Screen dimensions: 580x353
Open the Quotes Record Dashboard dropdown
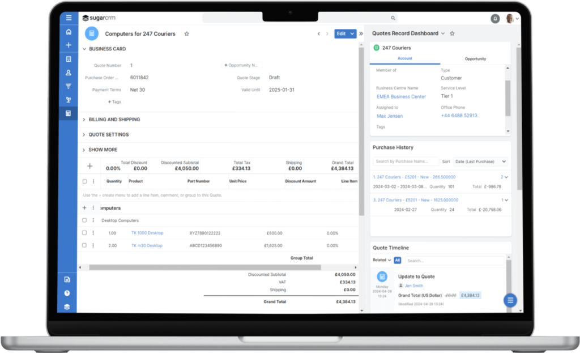pyautogui.click(x=443, y=33)
